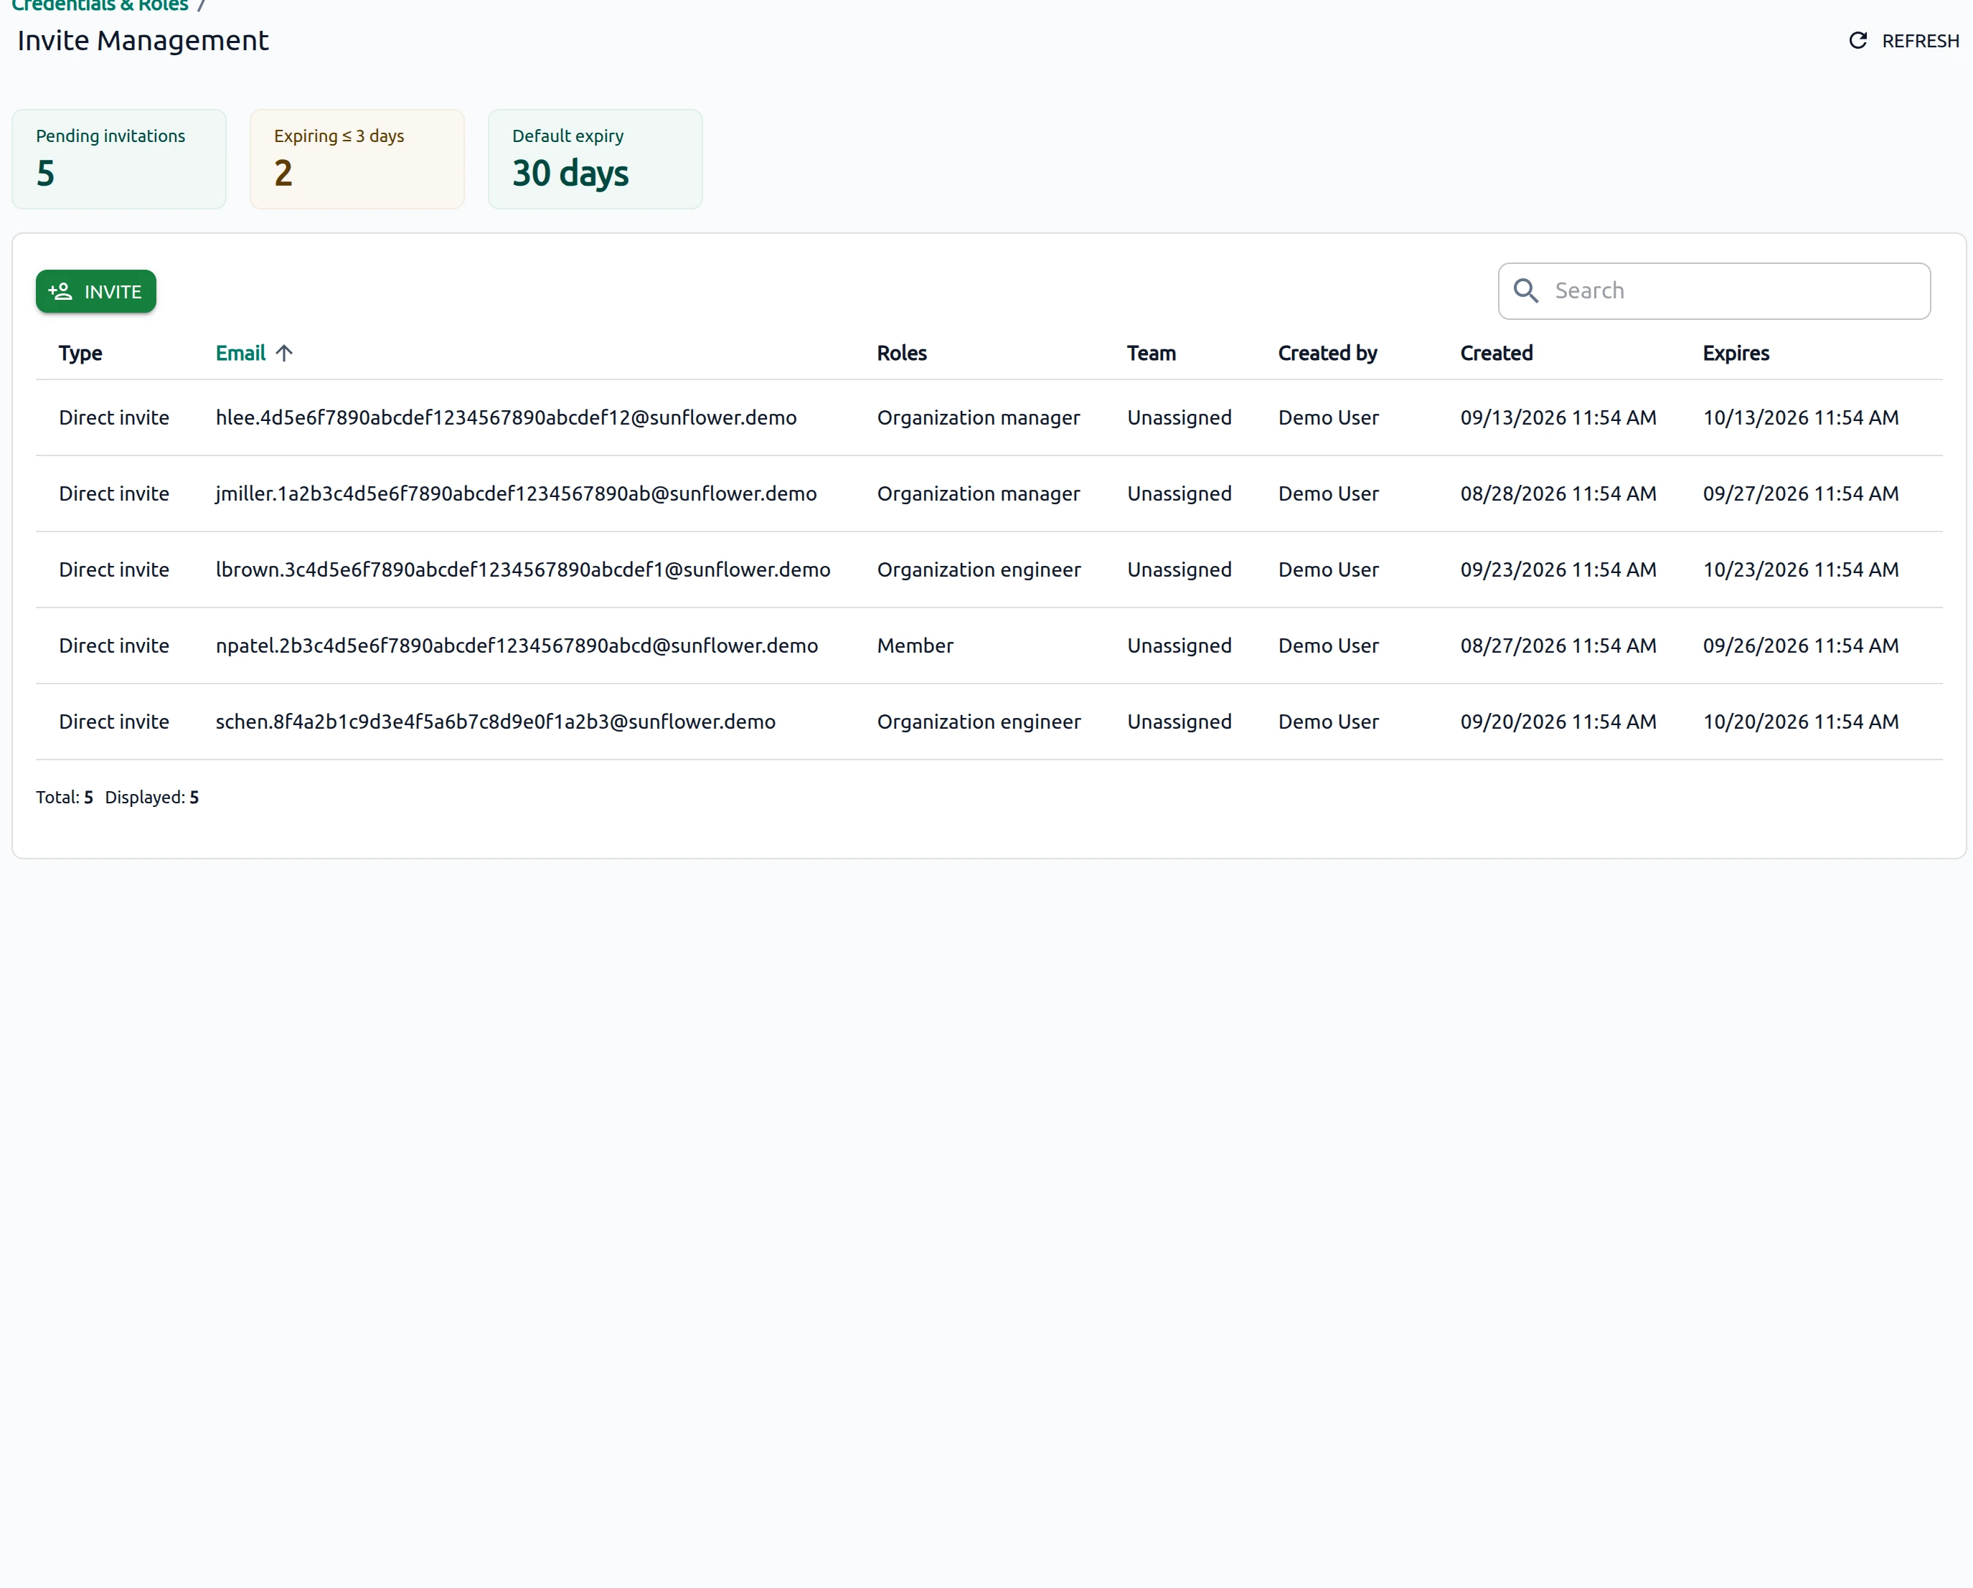Sort by the Expires column header
The height and width of the screenshot is (1588, 1973).
point(1736,353)
